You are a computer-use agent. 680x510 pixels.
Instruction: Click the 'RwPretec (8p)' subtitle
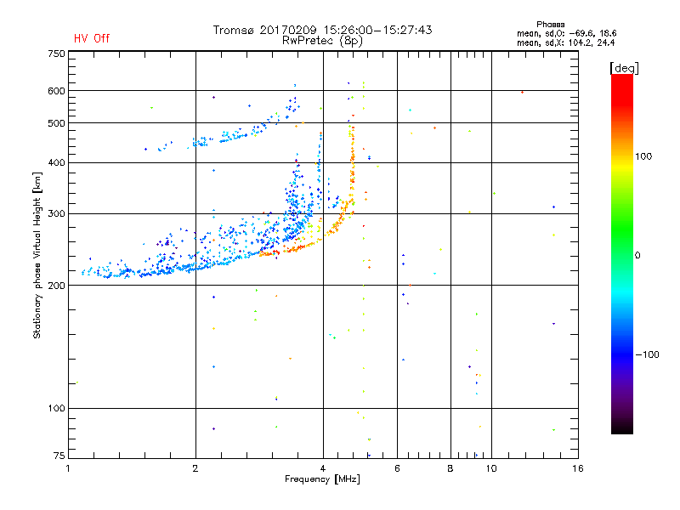point(322,41)
